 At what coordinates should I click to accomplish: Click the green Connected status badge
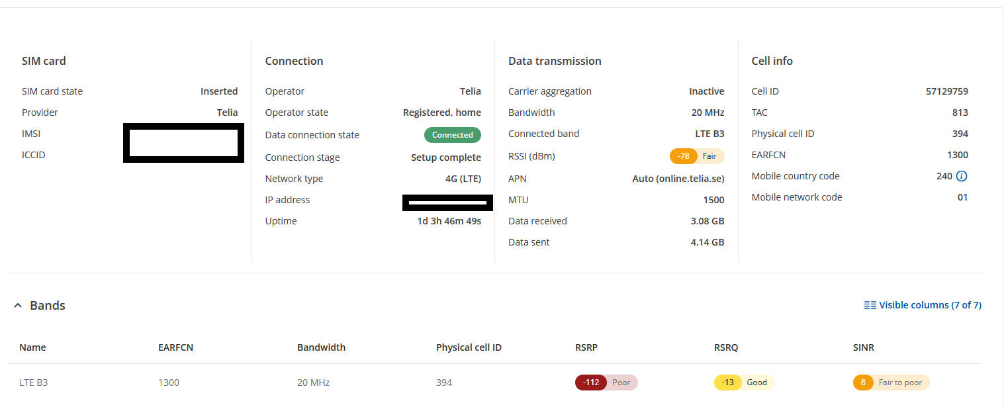(x=453, y=135)
